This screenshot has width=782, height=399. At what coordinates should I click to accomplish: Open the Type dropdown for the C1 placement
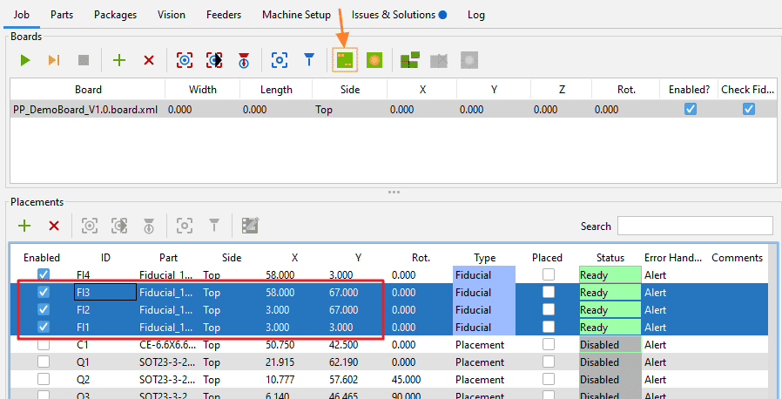[x=484, y=344]
